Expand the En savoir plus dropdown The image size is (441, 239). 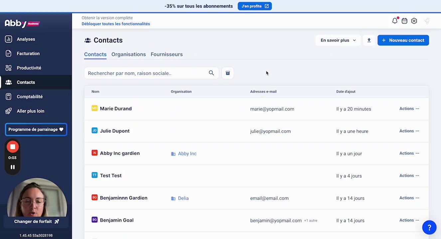(x=338, y=40)
